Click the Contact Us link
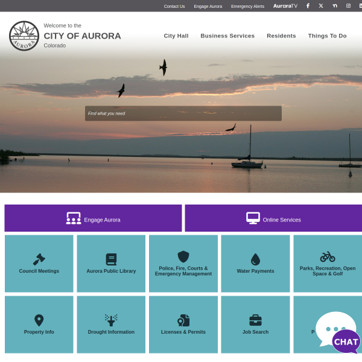The image size is (362, 362). (x=174, y=7)
